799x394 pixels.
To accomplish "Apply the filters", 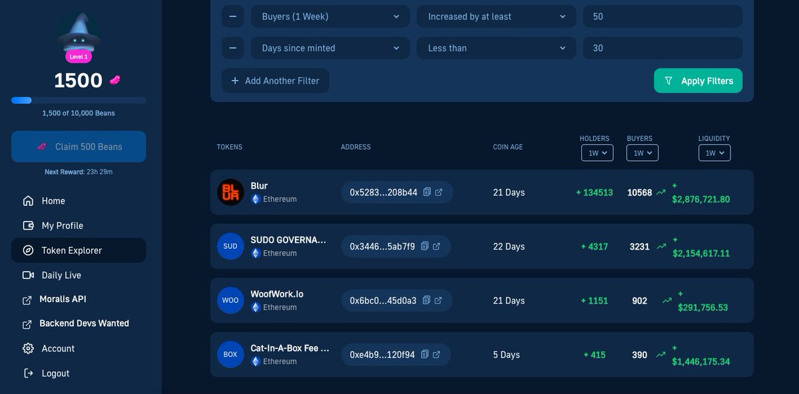I will point(698,81).
